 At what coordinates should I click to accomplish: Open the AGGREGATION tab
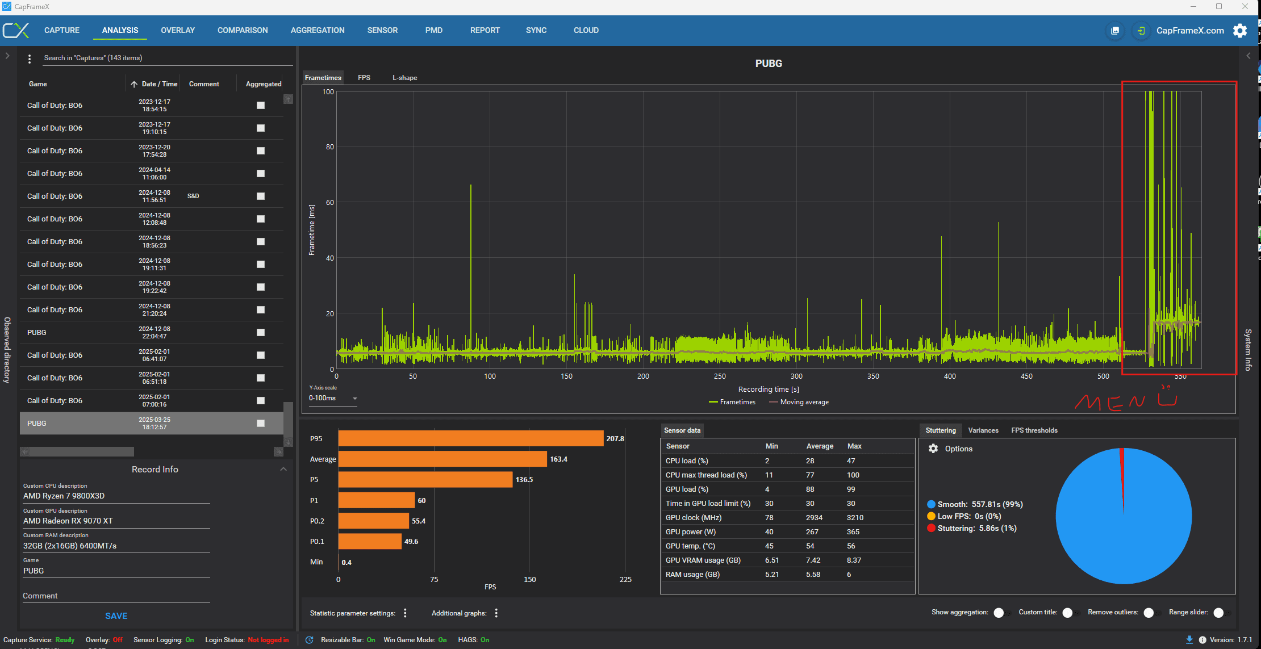pos(318,30)
